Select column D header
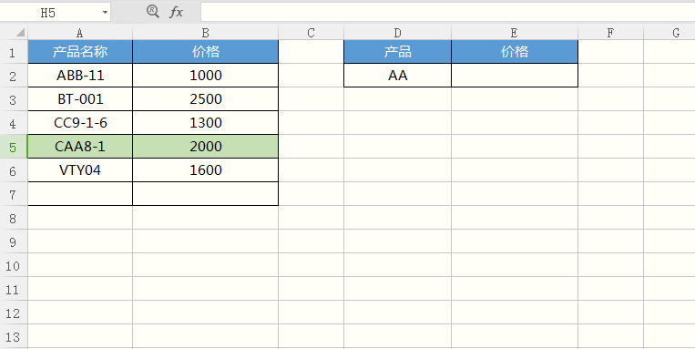 397,33
